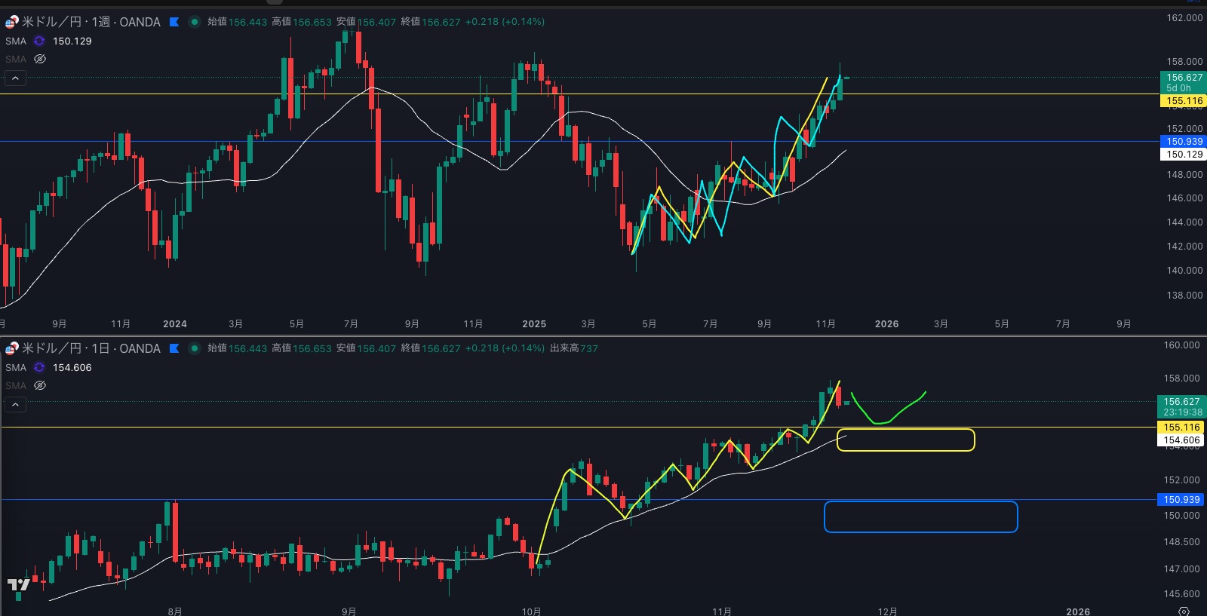Open symbol search from 米ドル/円 1週 title

coord(91,22)
